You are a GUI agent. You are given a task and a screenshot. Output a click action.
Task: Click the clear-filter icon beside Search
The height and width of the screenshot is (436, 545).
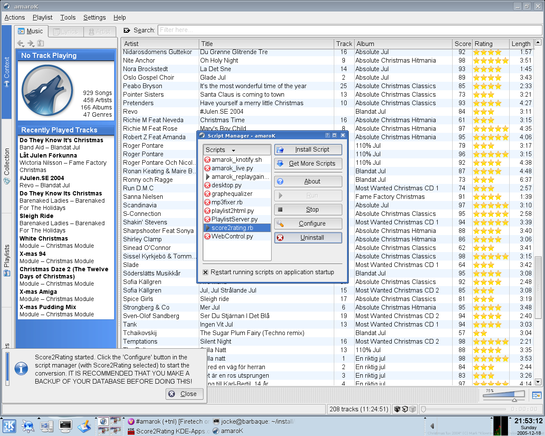coord(126,30)
